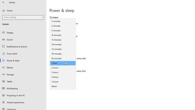Viewport: 195px width, 110px height.
Task: Open Notifications & actions settings label
Action: coord(17,47)
